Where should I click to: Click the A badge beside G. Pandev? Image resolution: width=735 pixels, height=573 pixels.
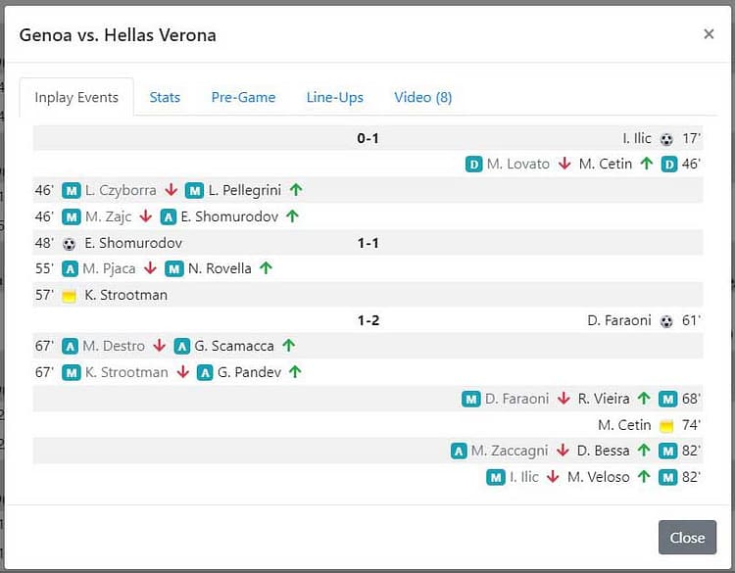pyautogui.click(x=205, y=373)
